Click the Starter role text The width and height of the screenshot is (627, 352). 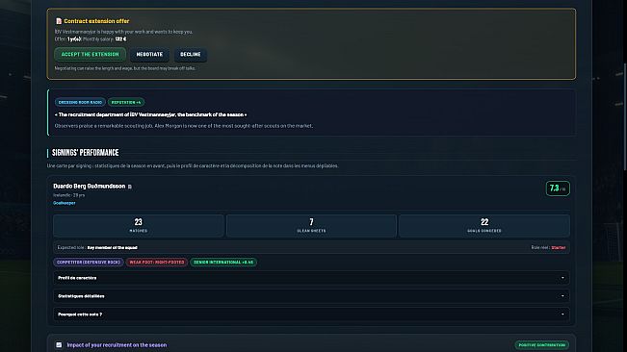pyautogui.click(x=559, y=247)
